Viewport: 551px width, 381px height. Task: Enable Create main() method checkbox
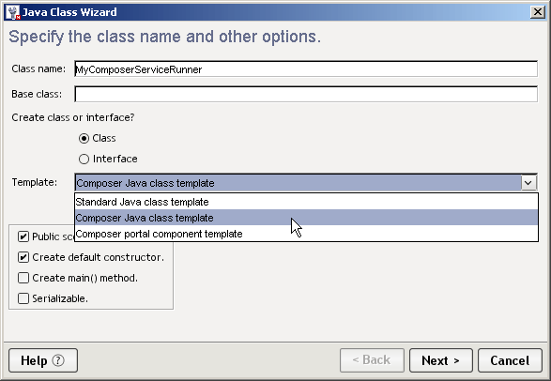pyautogui.click(x=23, y=278)
